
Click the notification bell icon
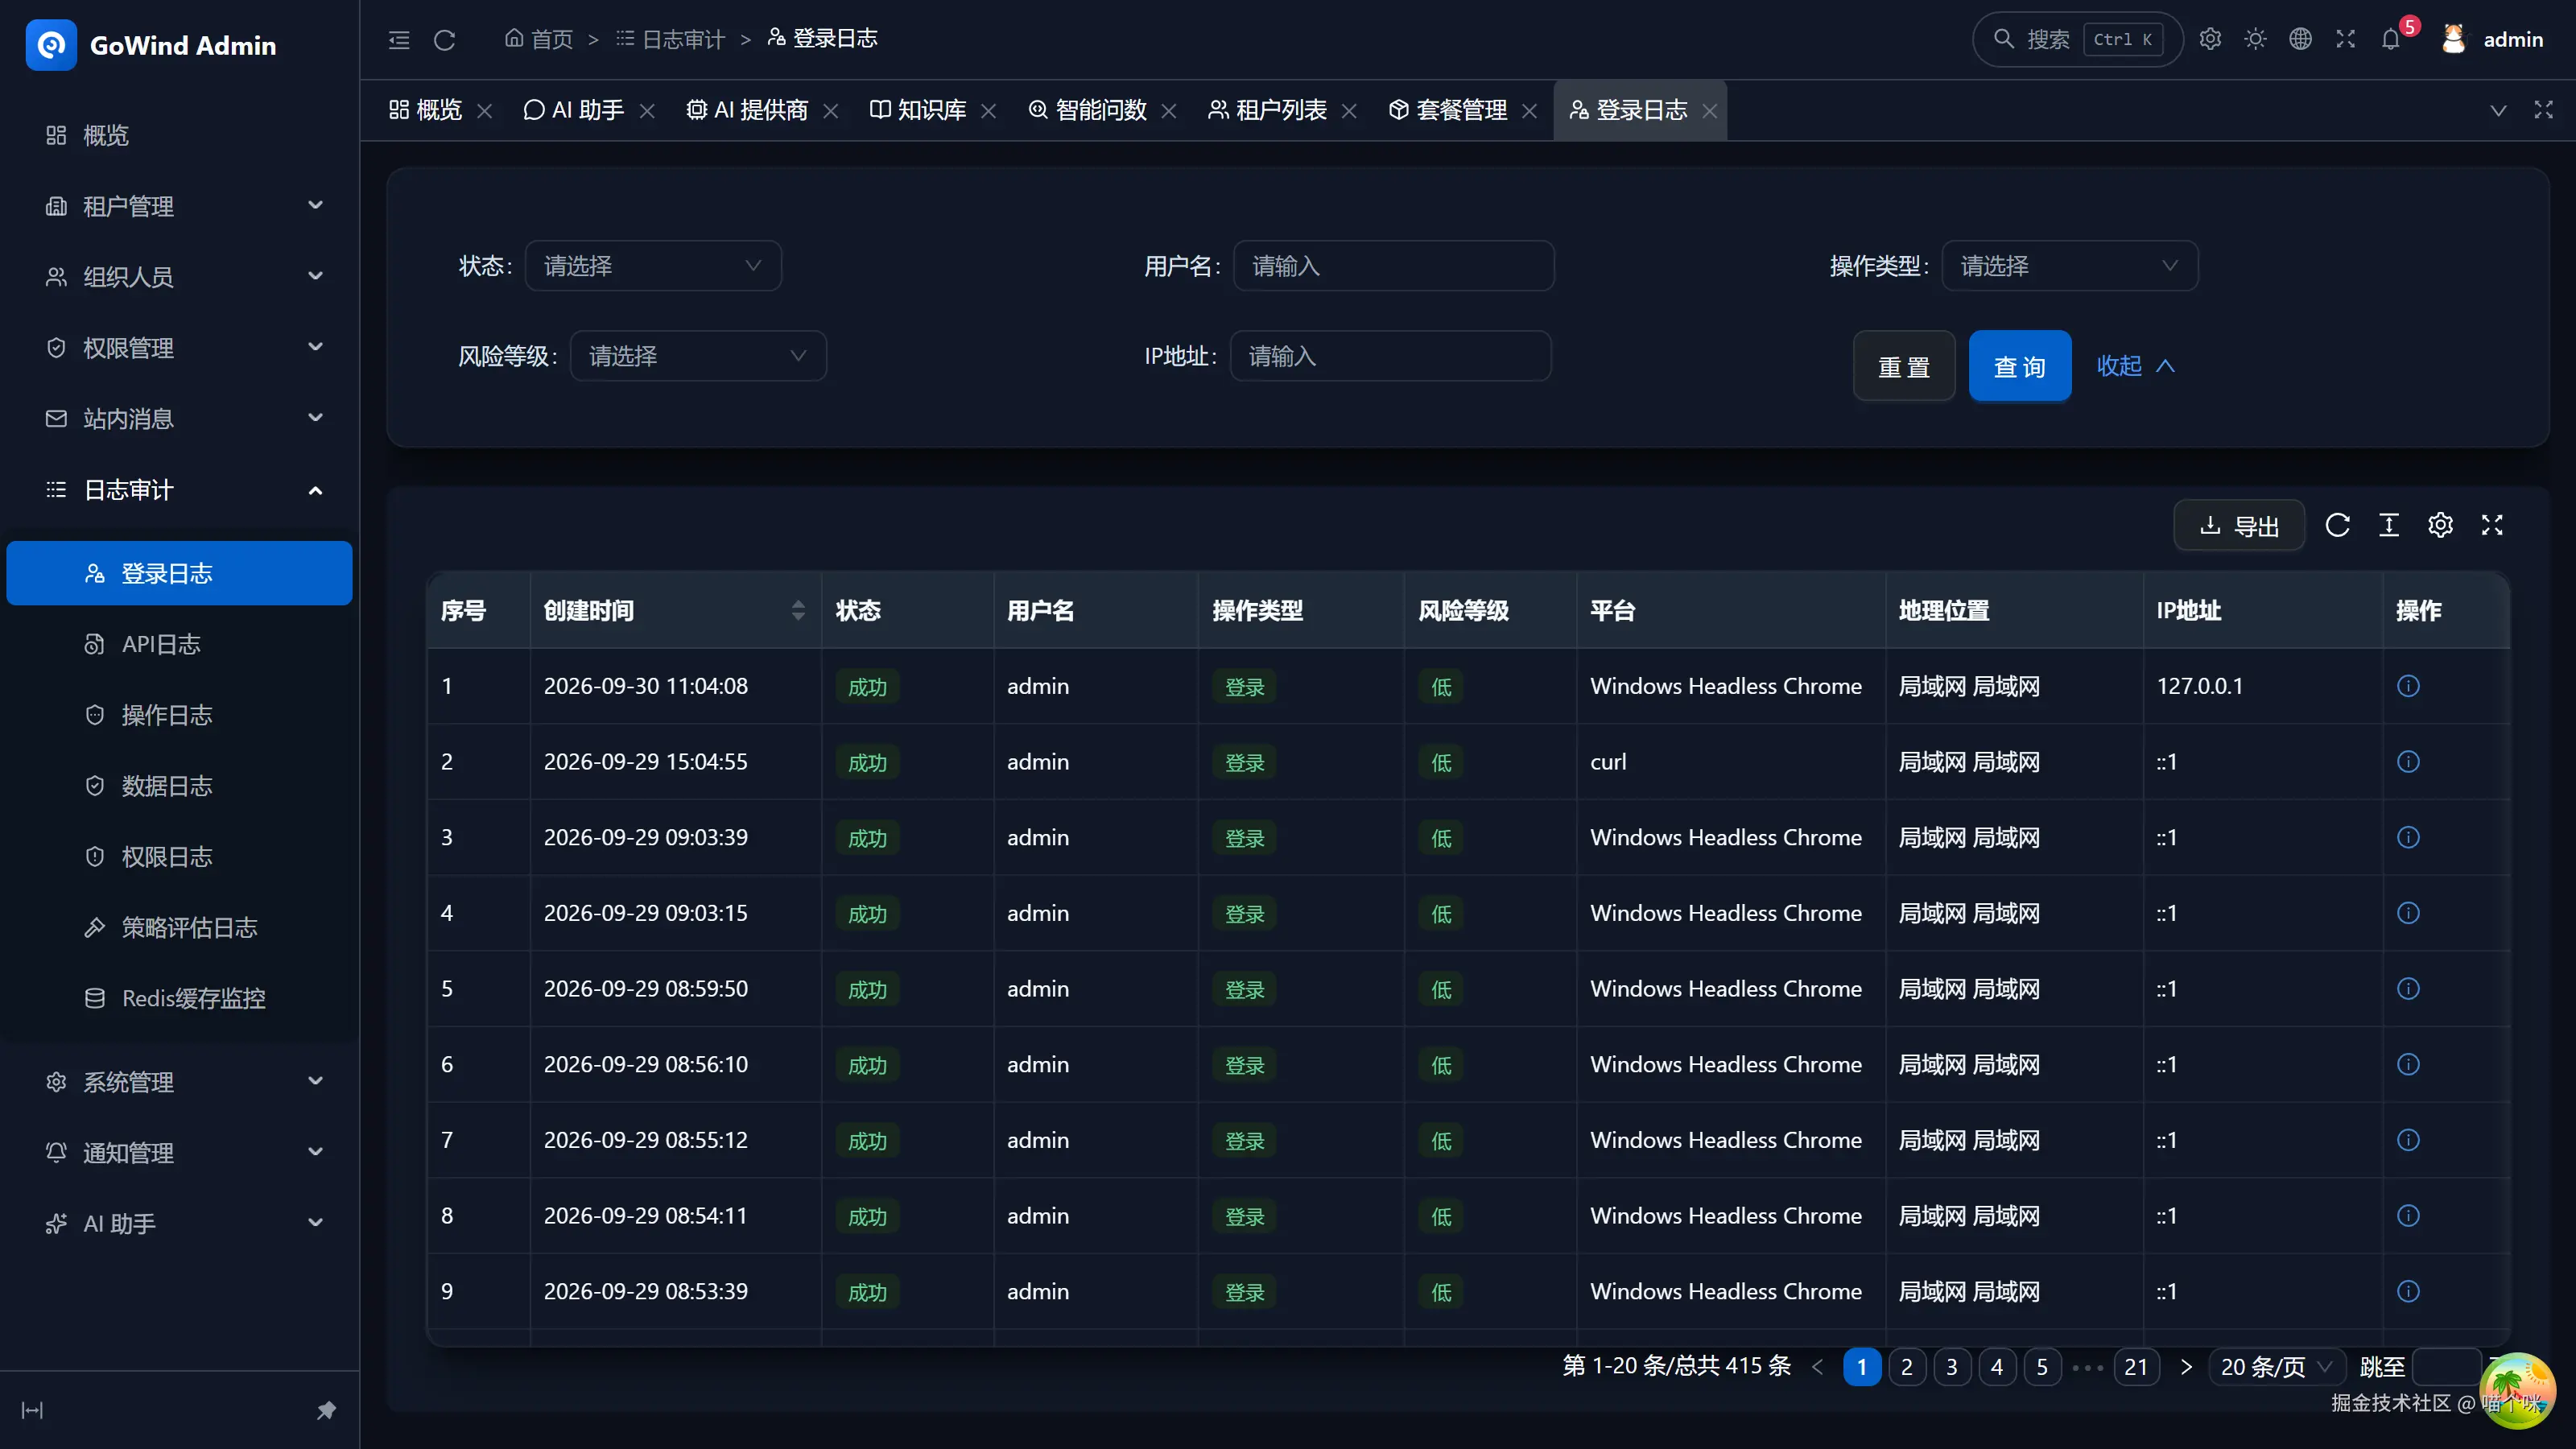point(2390,39)
